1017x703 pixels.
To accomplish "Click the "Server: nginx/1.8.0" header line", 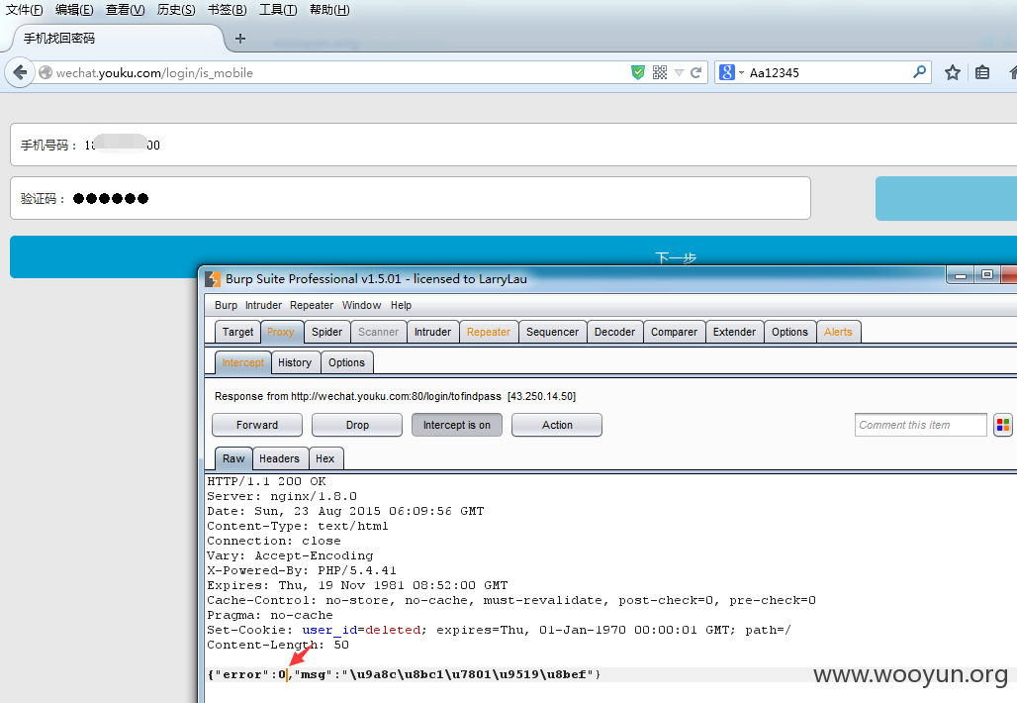I will coord(282,496).
